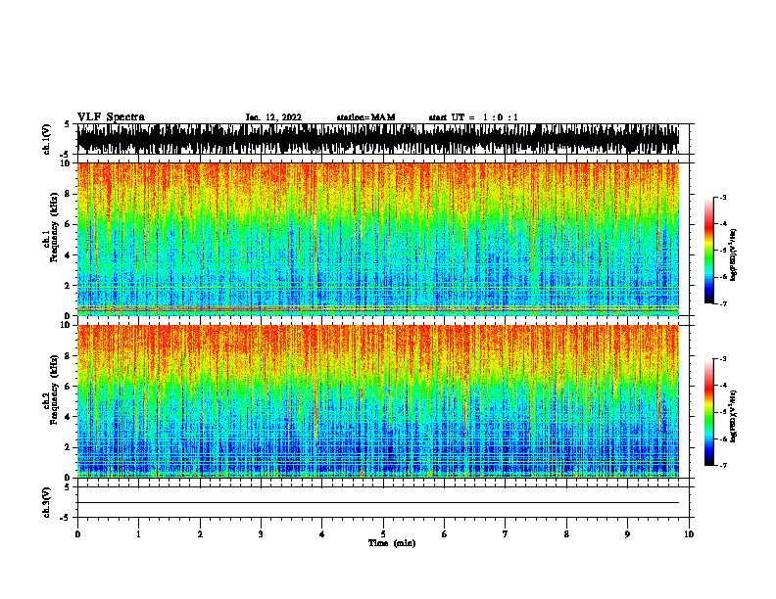Click the "Time (min)" x-axis label
Image resolution: width=776 pixels, height=599 pixels.
coord(392,543)
